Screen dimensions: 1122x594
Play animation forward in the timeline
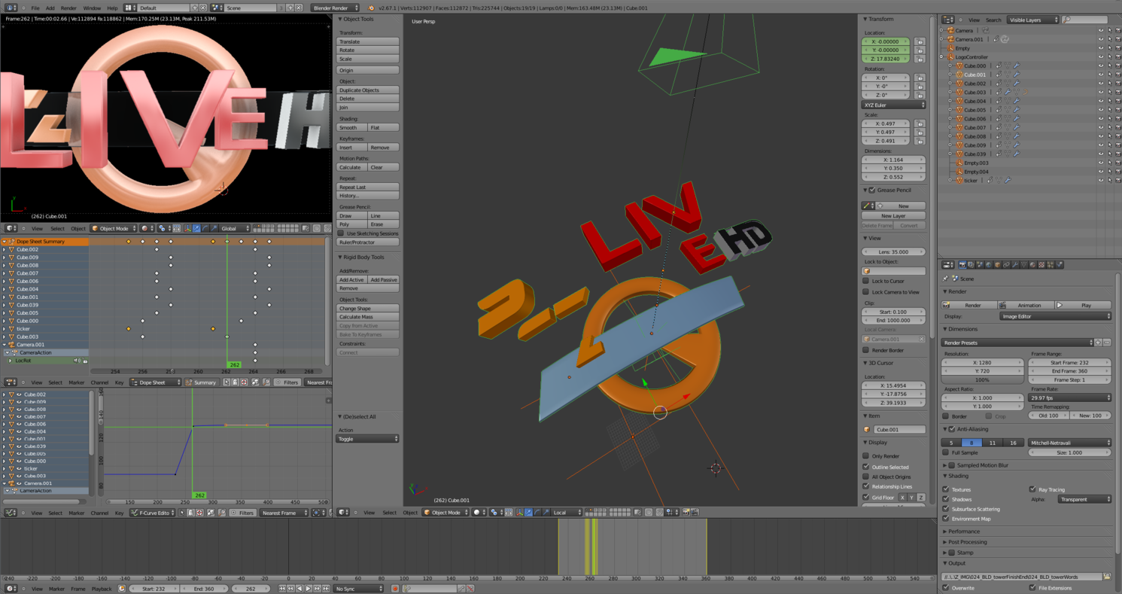309,589
